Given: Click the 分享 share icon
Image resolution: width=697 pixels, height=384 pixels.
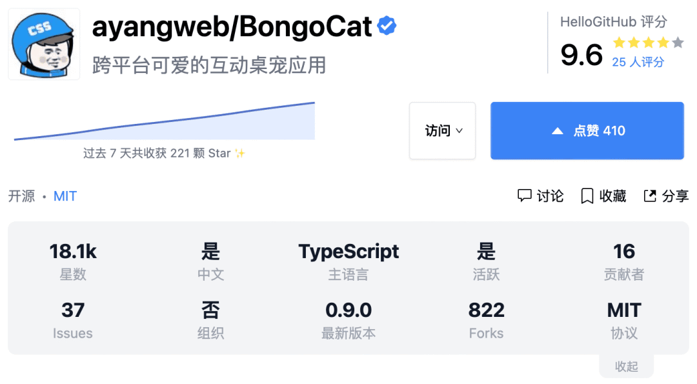Looking at the screenshot, I should tap(650, 196).
